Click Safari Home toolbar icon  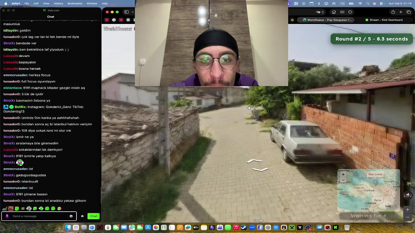pyautogui.click(x=334, y=12)
